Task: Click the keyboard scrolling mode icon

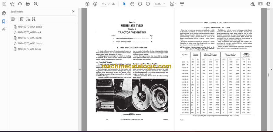Action: (x=182, y=4)
